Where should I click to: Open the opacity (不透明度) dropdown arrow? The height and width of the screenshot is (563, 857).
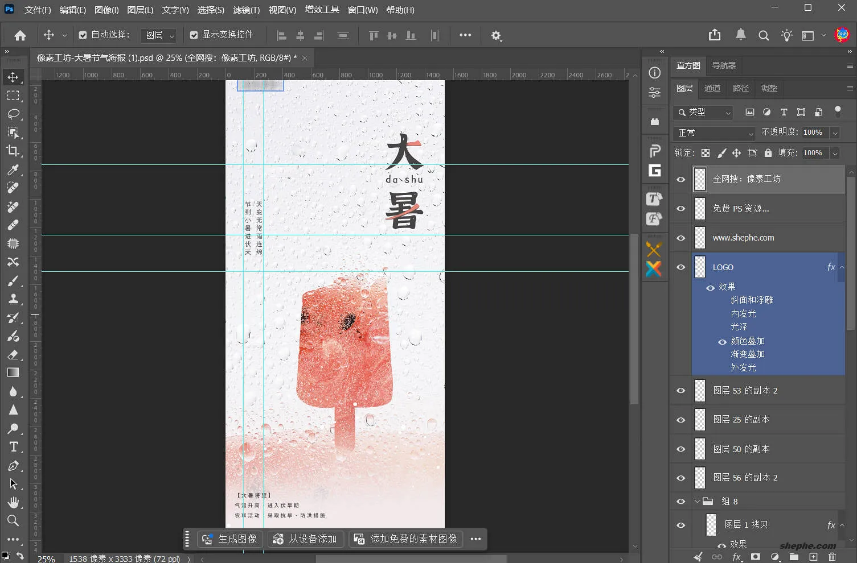[x=835, y=133]
